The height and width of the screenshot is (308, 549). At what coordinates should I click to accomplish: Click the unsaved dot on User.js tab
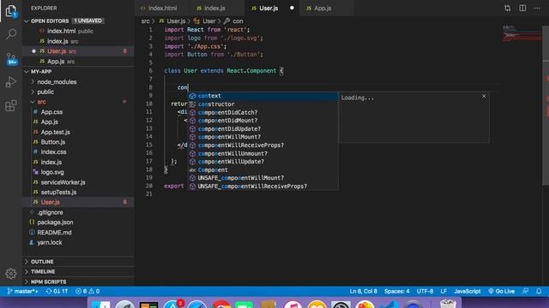[292, 8]
